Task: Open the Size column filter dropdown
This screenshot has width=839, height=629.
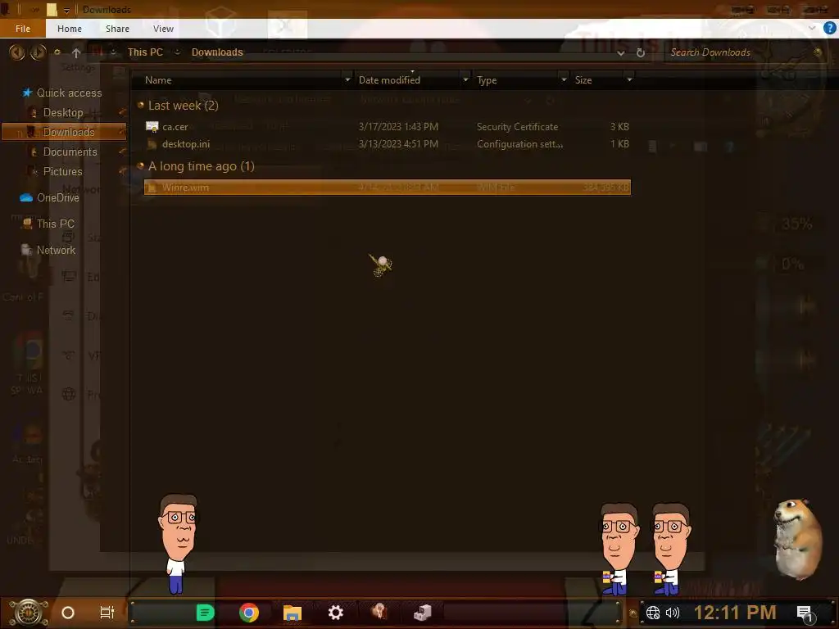Action: pyautogui.click(x=629, y=79)
